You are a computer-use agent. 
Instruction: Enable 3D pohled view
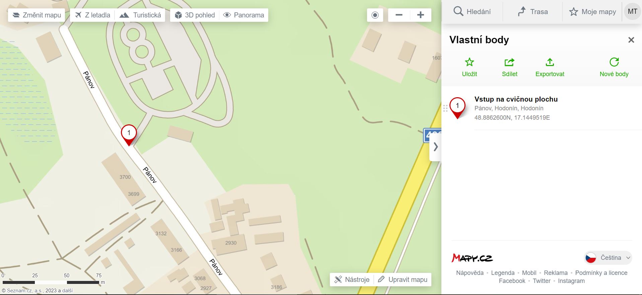195,15
